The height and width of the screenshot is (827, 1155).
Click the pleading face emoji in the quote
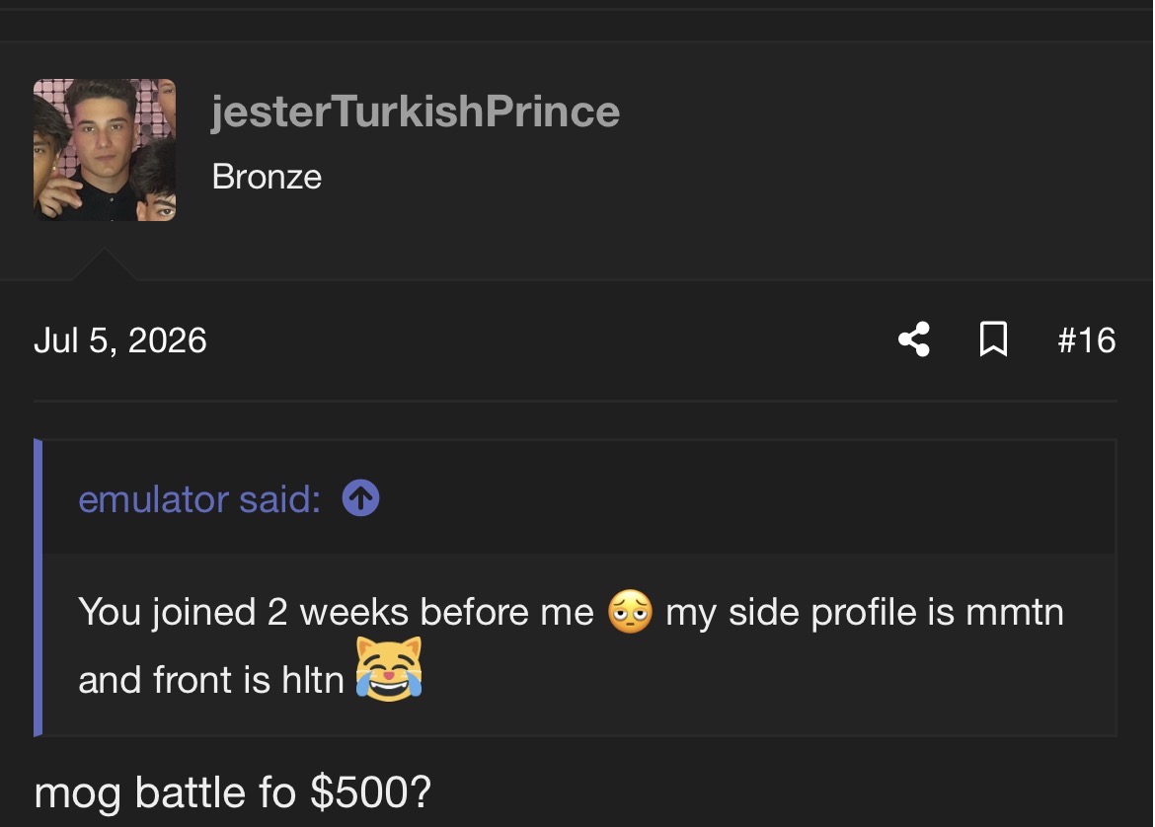tap(630, 611)
